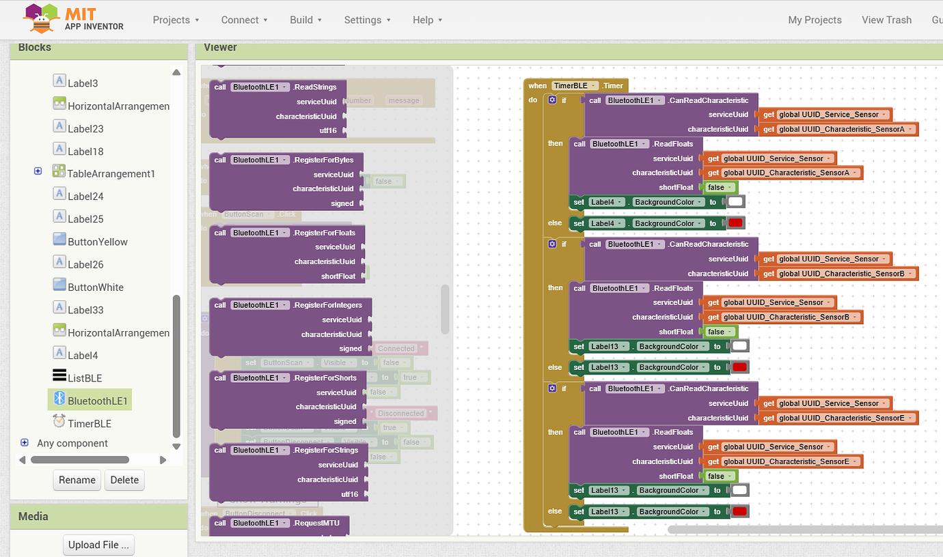This screenshot has height=557, width=943.
Task: Open the ListBLE component drawer
Action: coord(86,377)
